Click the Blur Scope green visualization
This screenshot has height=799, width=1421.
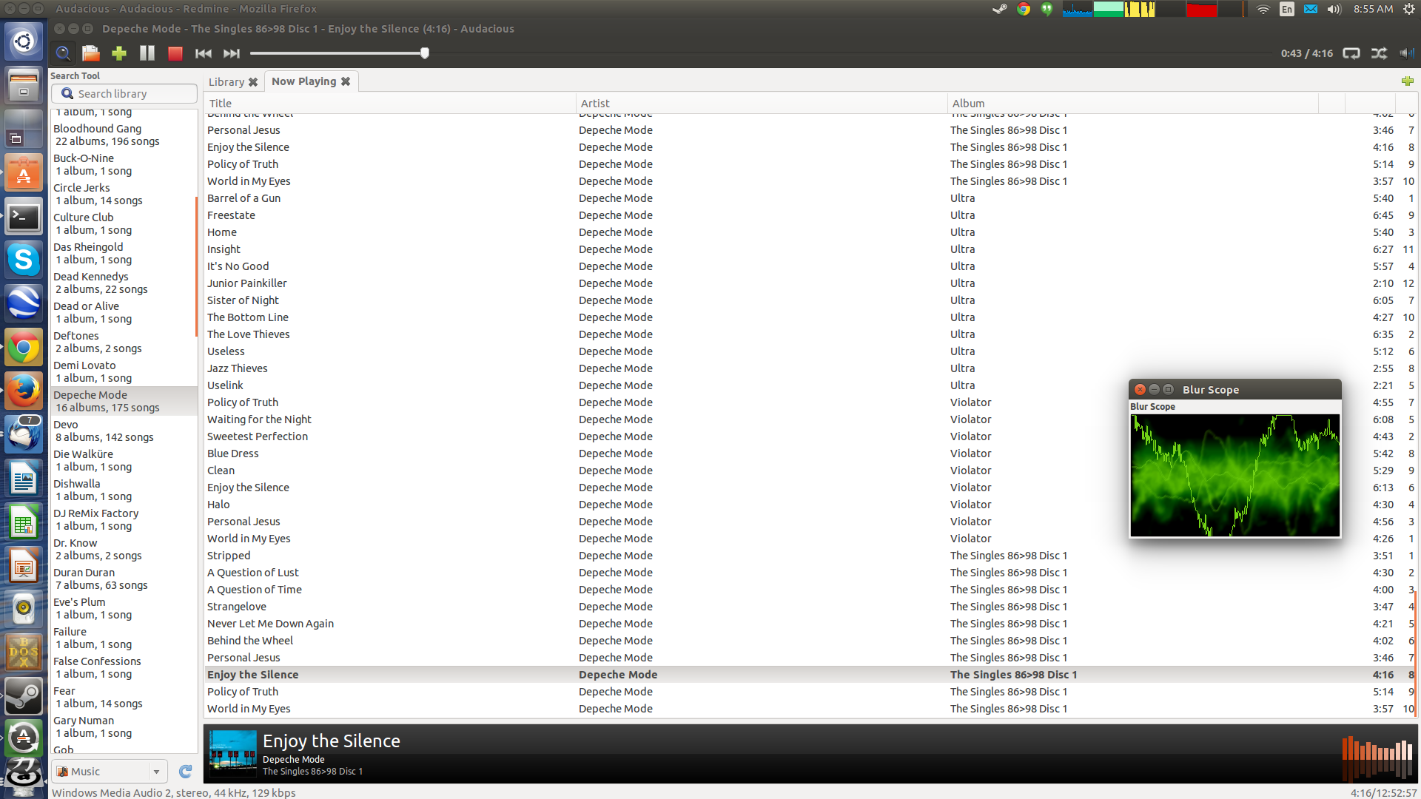[1234, 475]
